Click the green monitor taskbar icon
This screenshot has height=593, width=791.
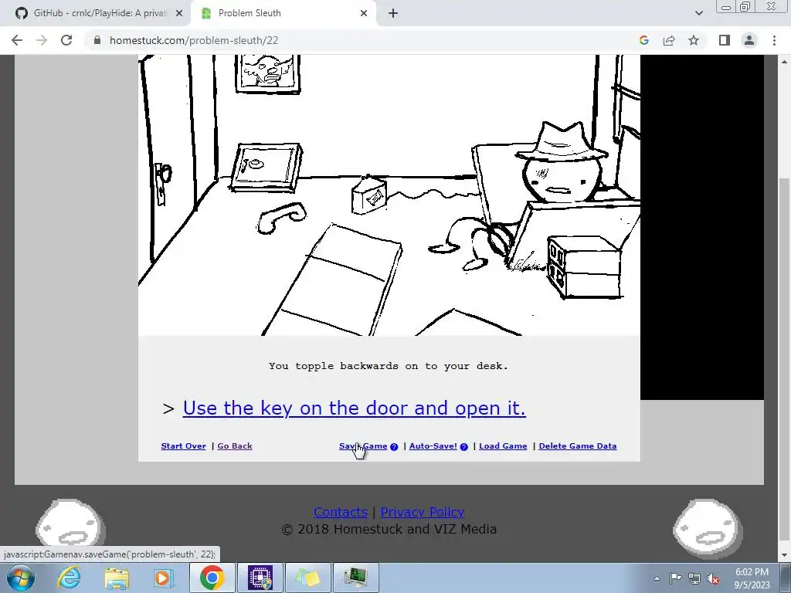357,578
